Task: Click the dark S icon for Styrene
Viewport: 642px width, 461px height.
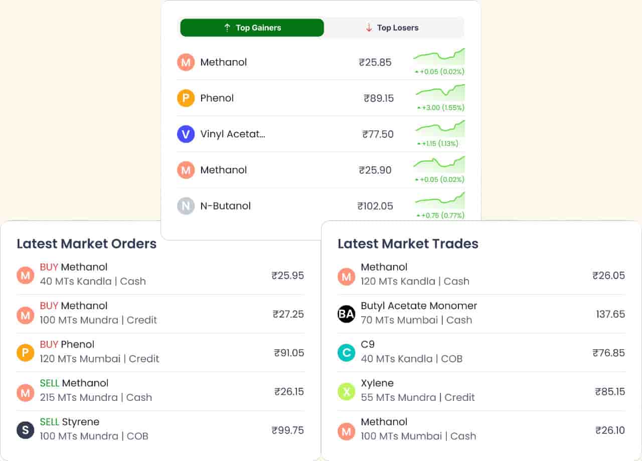Action: [x=25, y=430]
